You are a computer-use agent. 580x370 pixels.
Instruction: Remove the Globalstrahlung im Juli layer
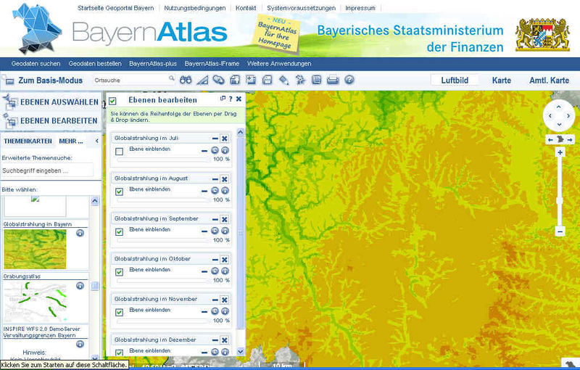coord(225,138)
